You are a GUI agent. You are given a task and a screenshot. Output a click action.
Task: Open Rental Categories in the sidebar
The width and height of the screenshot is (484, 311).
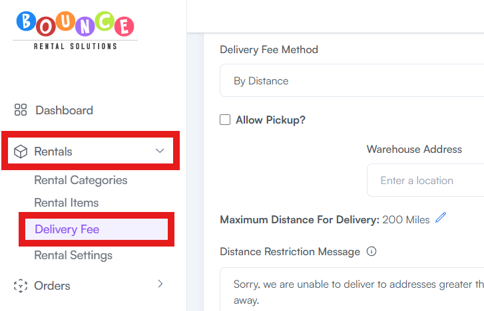(81, 180)
